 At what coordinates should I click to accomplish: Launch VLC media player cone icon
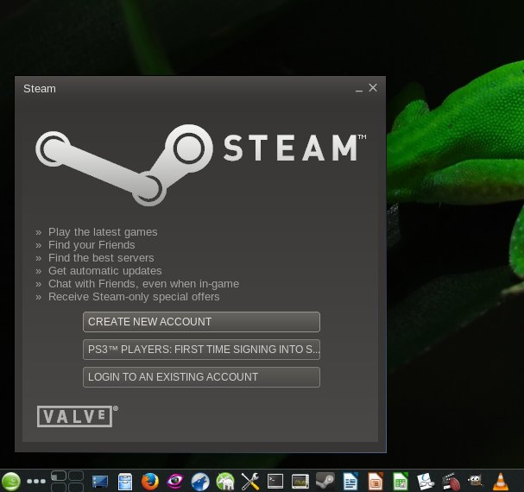(x=501, y=482)
